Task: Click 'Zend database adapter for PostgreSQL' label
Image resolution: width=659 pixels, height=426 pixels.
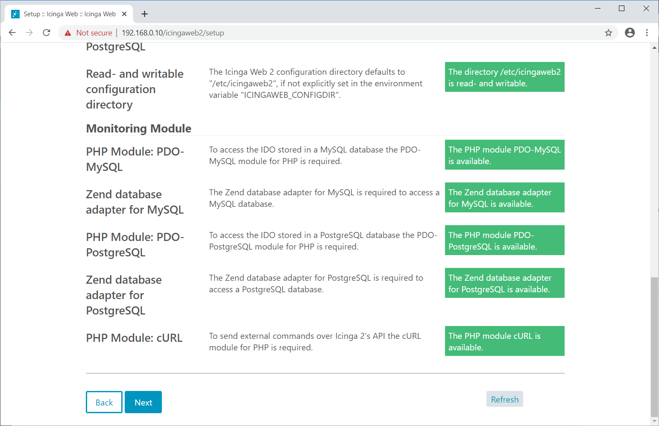Action: pyautogui.click(x=124, y=295)
